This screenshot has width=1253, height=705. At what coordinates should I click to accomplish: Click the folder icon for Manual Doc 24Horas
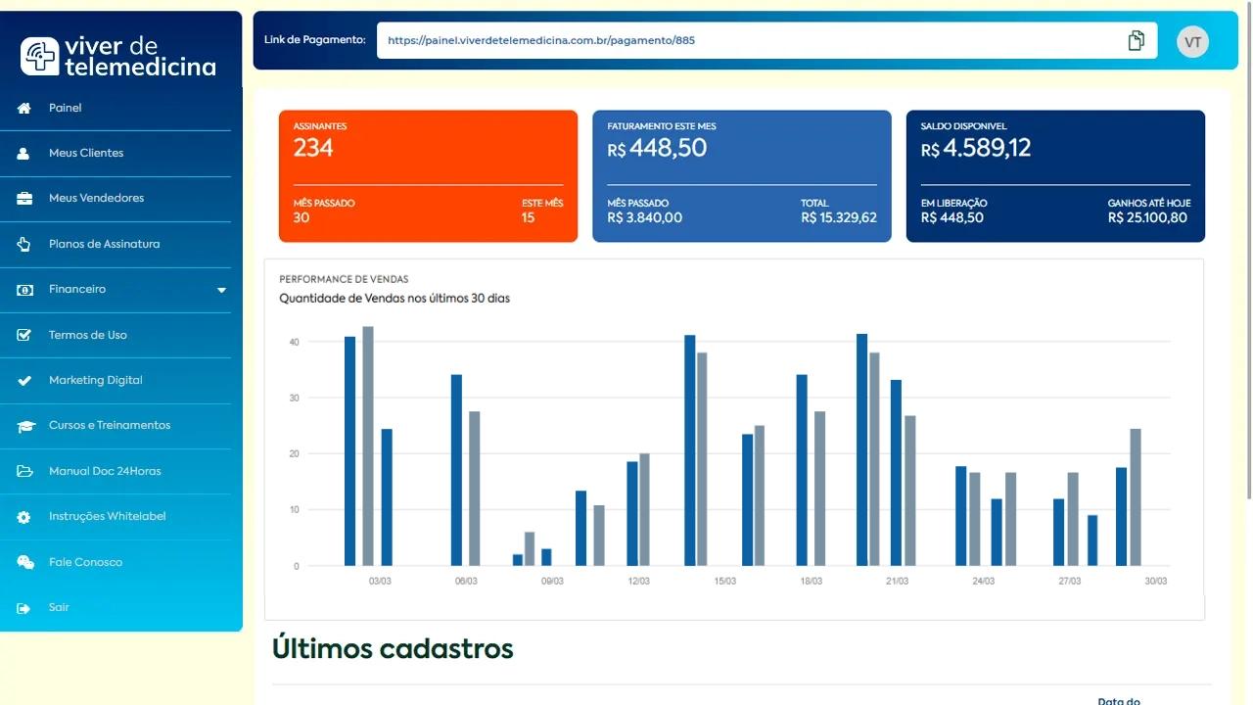click(24, 471)
